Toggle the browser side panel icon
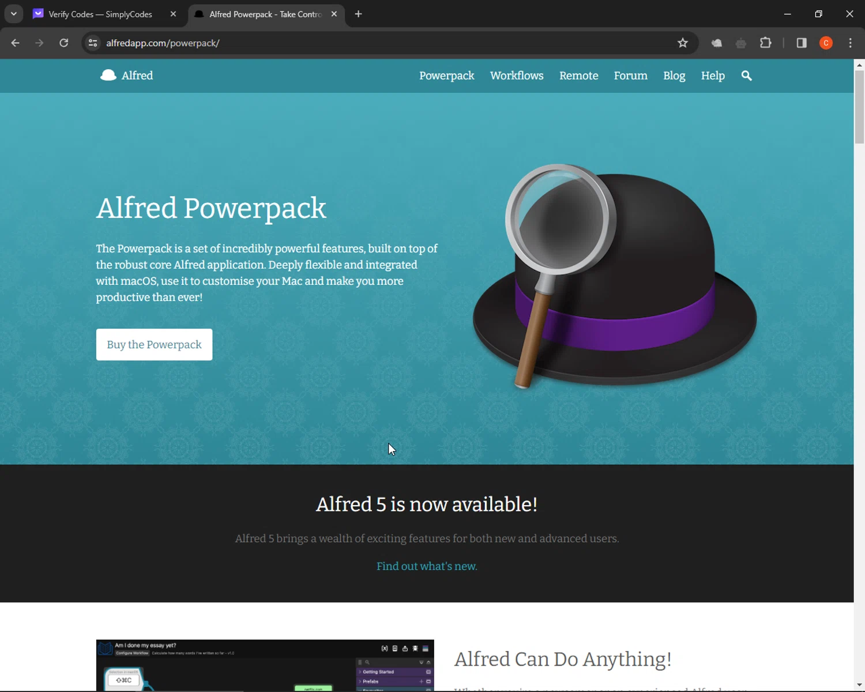Screen dimensions: 865x692 click(x=802, y=43)
